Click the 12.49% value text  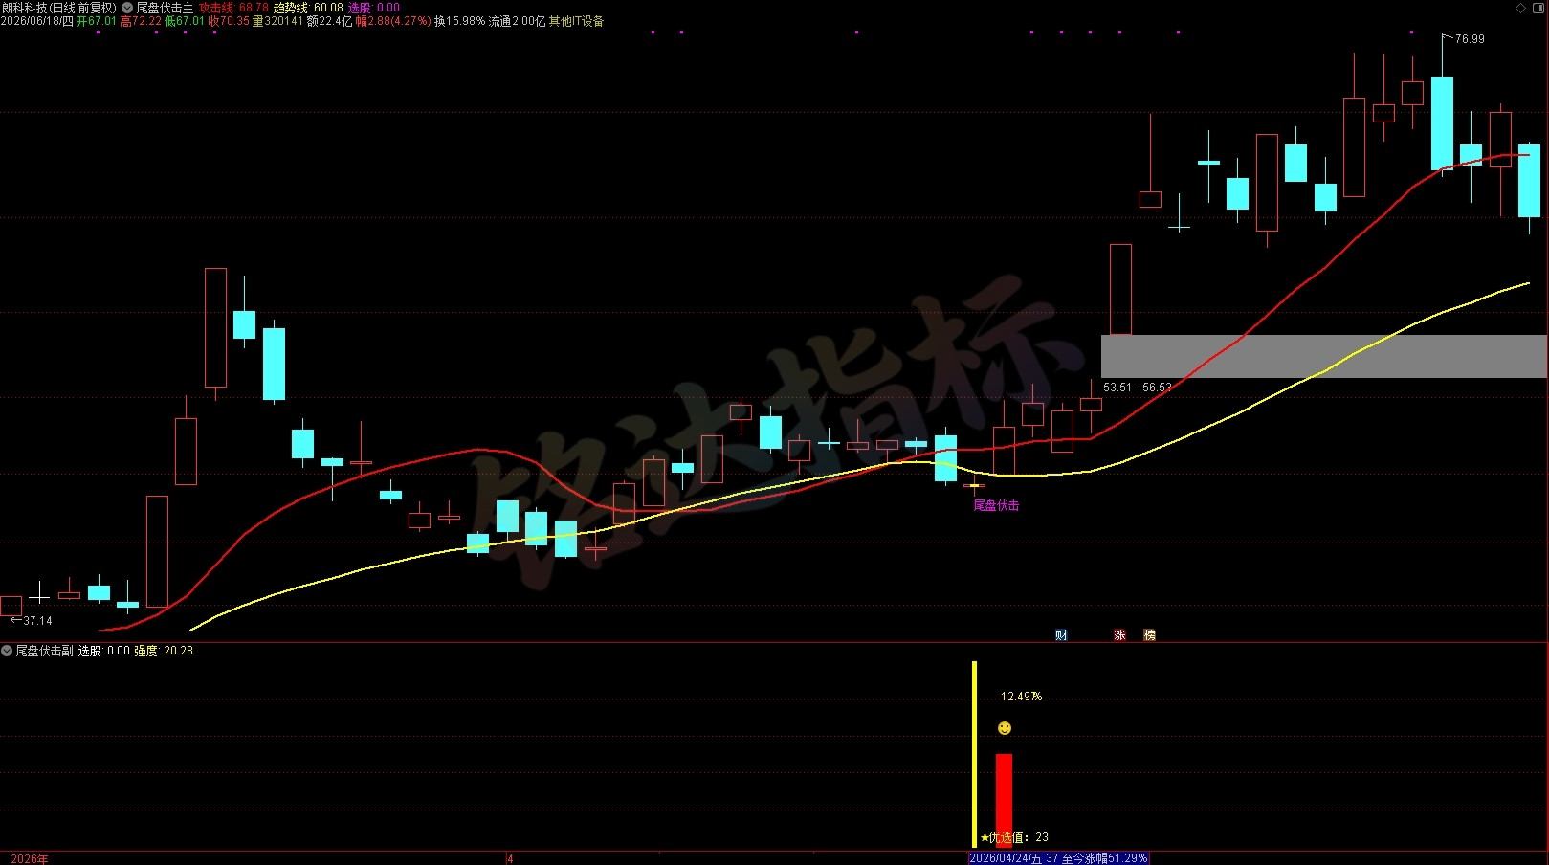(x=1021, y=697)
